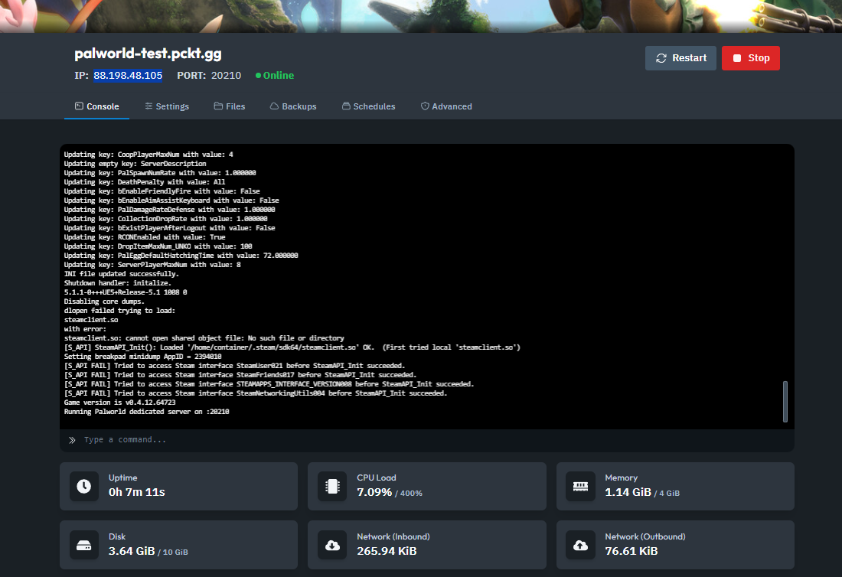Click the 'dlopen failed trying to load:' line
Screen dimensions: 842x577
(119, 311)
